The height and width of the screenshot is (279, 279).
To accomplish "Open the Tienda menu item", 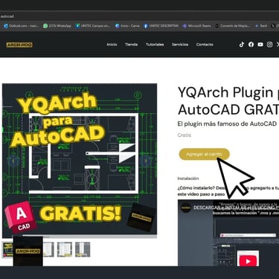I will tap(131, 45).
